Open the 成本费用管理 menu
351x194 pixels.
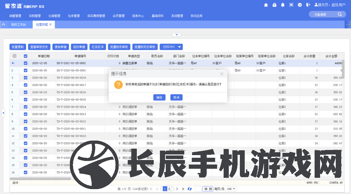pos(96,16)
